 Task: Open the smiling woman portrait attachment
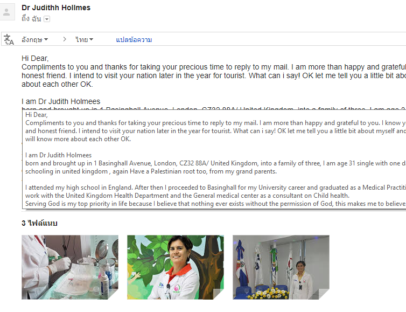tap(176, 267)
